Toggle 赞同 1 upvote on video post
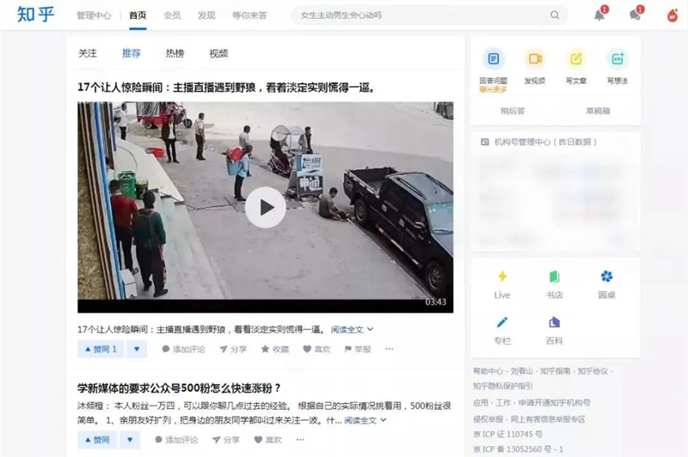 101,350
